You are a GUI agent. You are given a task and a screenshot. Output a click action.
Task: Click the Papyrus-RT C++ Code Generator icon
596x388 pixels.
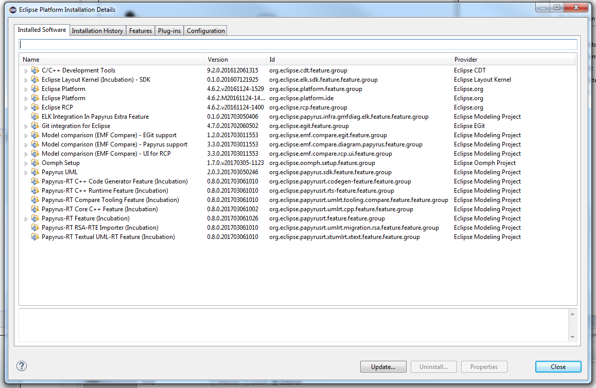tap(35, 181)
